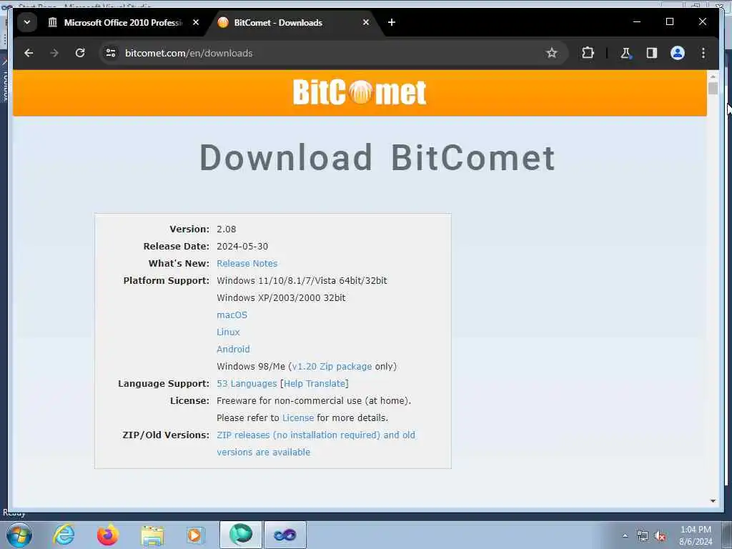Viewport: 732px width, 549px height.
Task: Click the release date 2024-05-30
Action: [x=242, y=247]
